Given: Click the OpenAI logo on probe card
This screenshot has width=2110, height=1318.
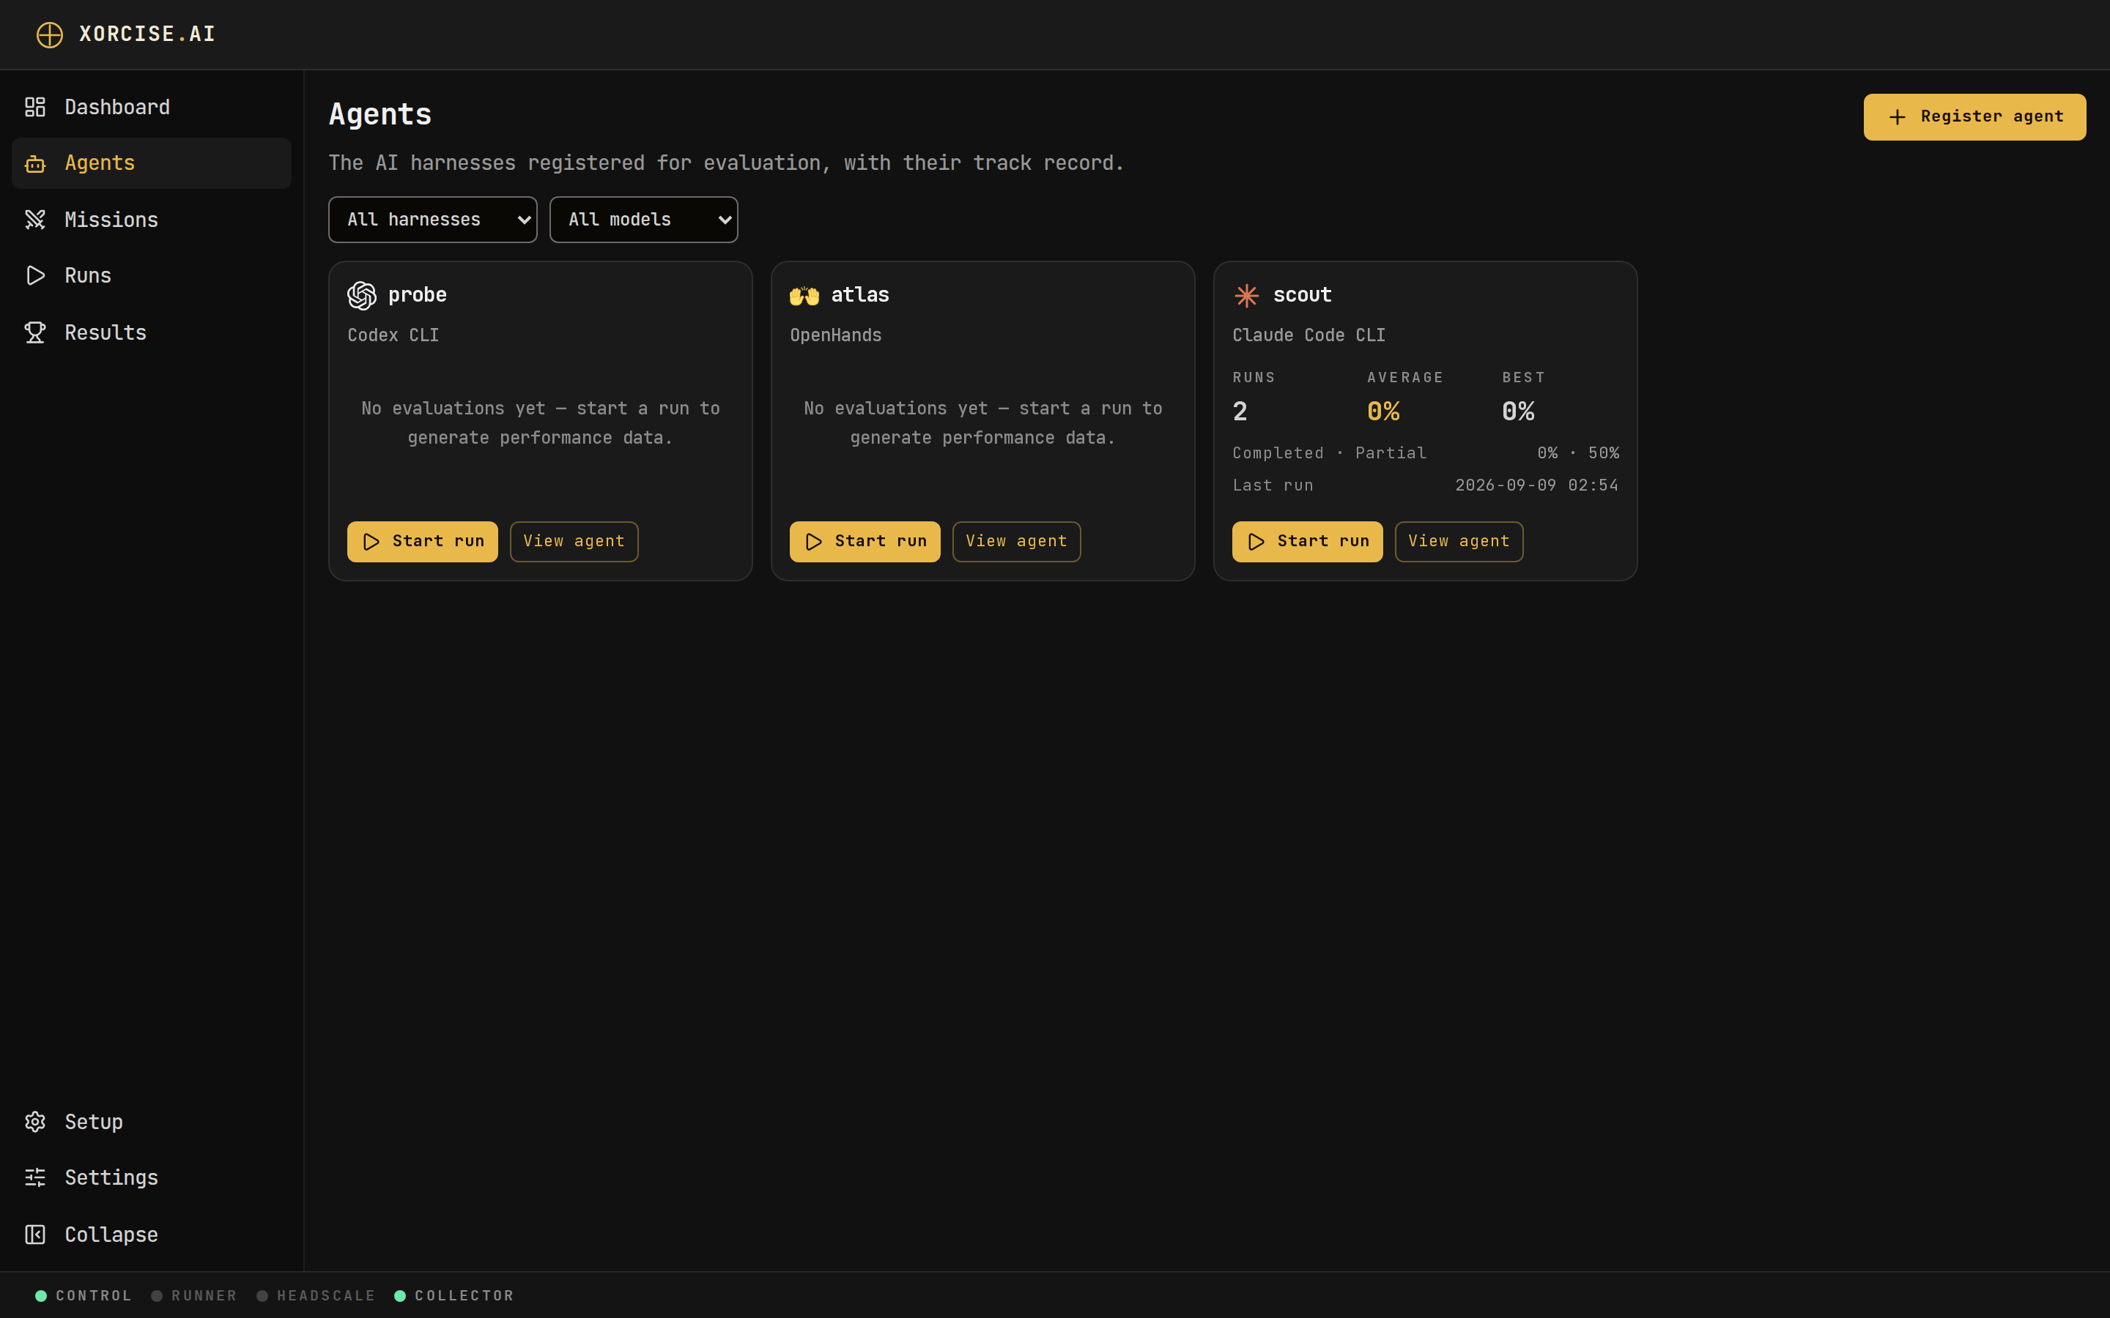Looking at the screenshot, I should pyautogui.click(x=362, y=296).
